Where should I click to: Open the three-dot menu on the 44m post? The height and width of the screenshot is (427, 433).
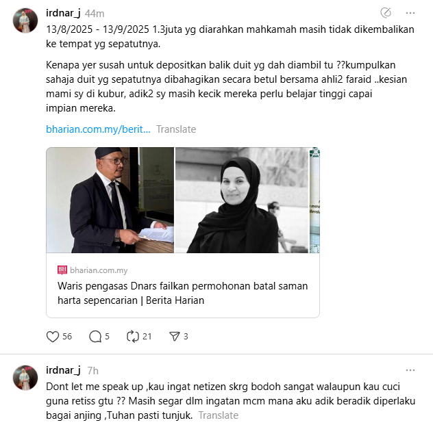(410, 13)
